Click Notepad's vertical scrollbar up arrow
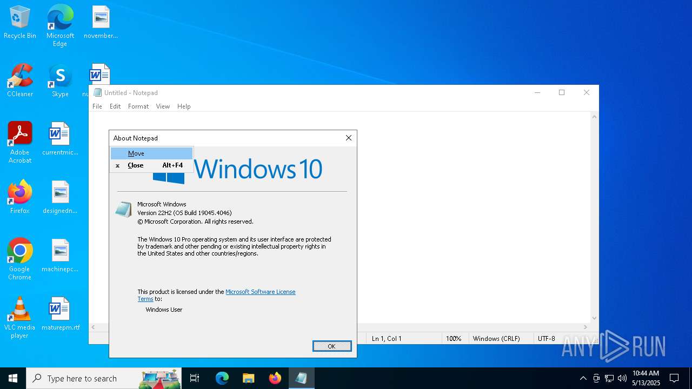692x389 pixels. click(x=595, y=116)
